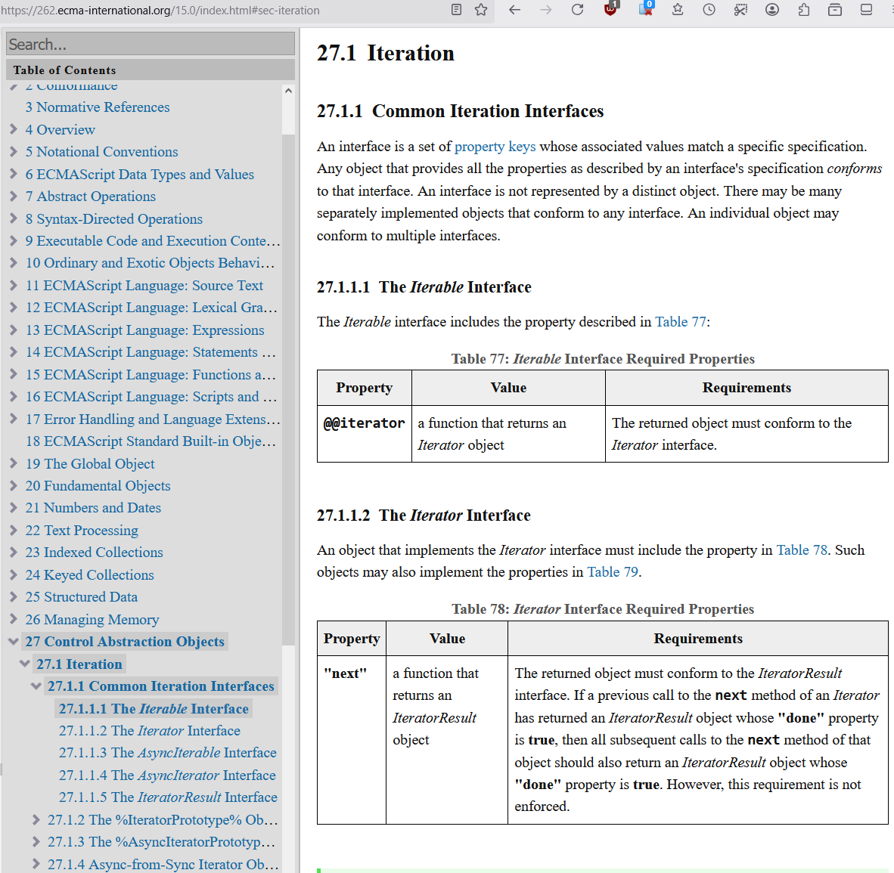
Task: Open 16 ECMAScript Language: Scripts and Modules
Action: (151, 397)
